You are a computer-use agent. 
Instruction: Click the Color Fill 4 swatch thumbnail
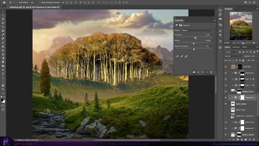[x=233, y=67]
